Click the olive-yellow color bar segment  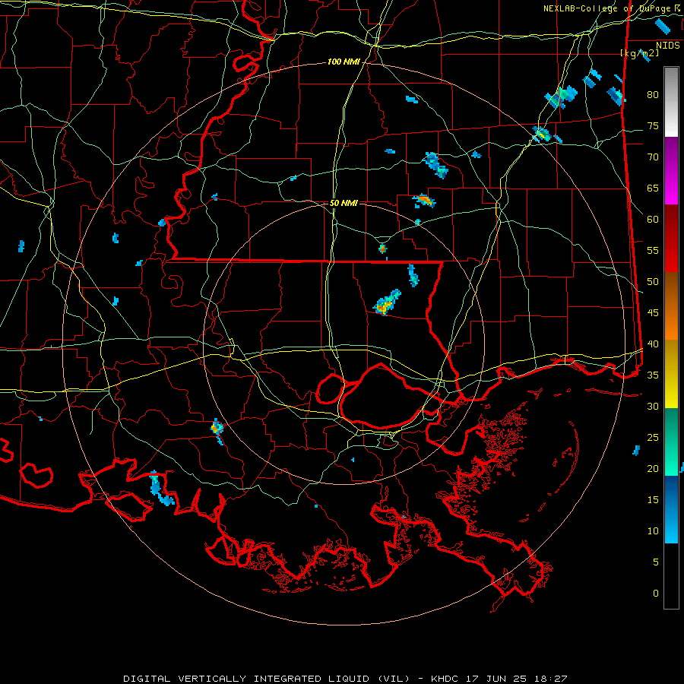pyautogui.click(x=671, y=374)
